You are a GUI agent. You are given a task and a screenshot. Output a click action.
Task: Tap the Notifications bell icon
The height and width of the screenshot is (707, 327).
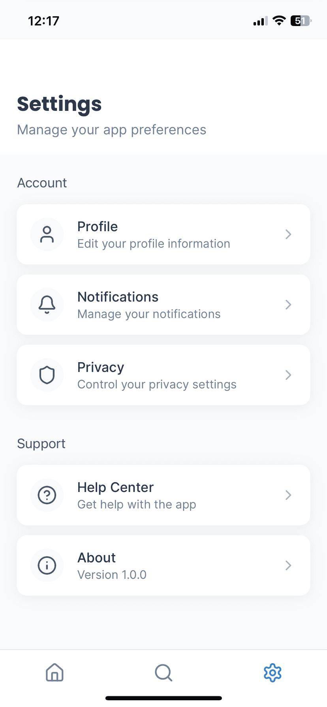[x=47, y=305]
